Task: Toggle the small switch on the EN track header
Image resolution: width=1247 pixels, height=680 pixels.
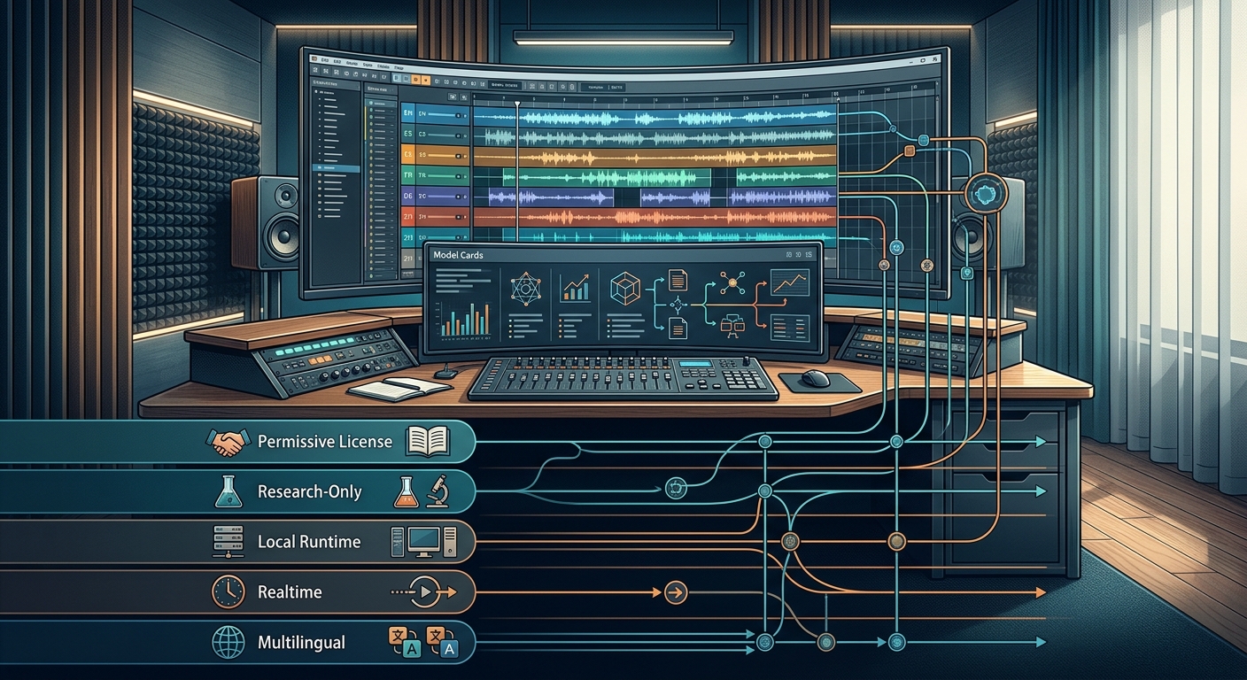Action: click(458, 115)
